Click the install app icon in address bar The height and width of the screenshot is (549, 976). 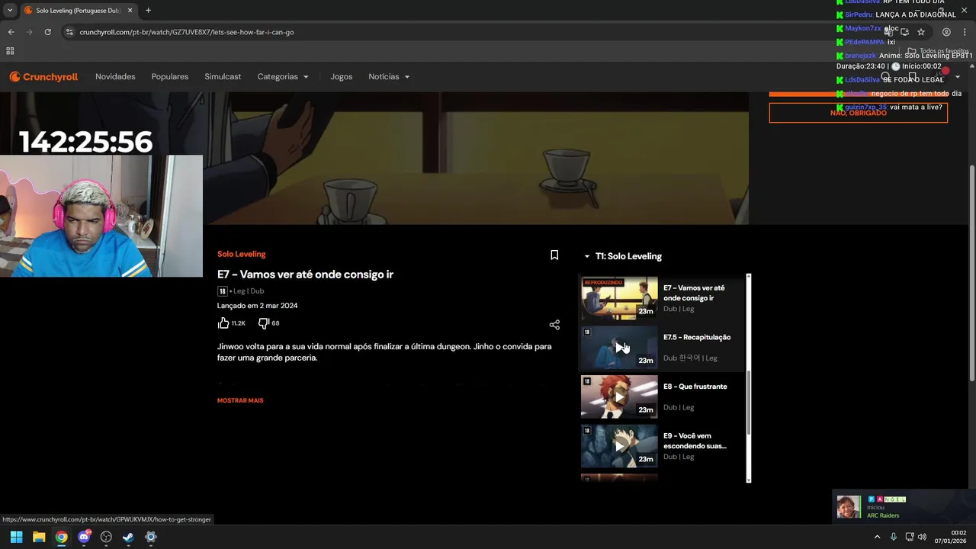pos(904,32)
